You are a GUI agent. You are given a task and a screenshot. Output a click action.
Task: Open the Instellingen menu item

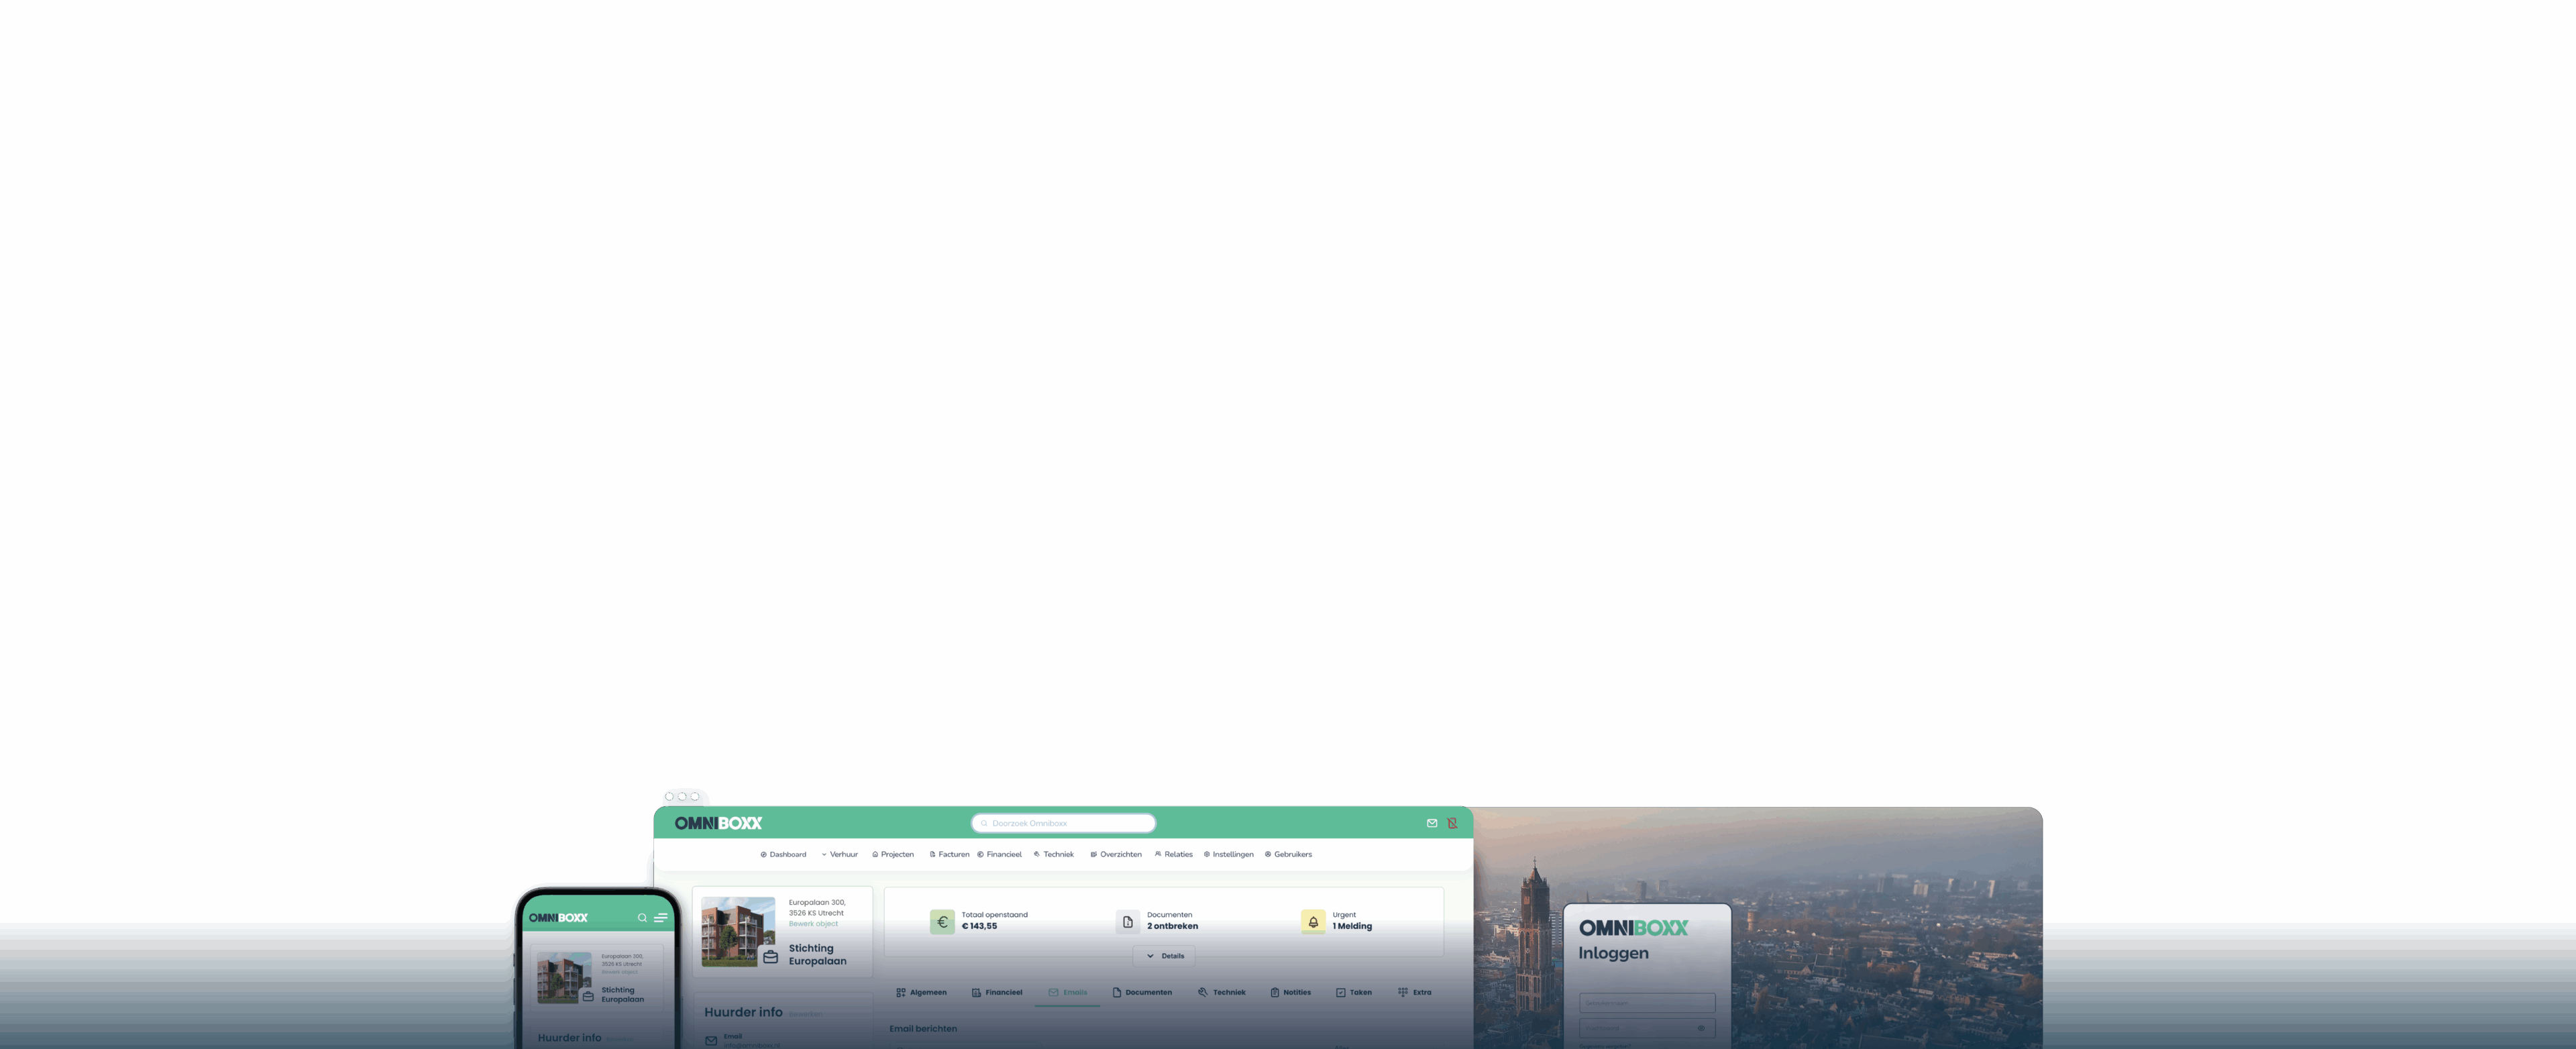pos(1229,854)
